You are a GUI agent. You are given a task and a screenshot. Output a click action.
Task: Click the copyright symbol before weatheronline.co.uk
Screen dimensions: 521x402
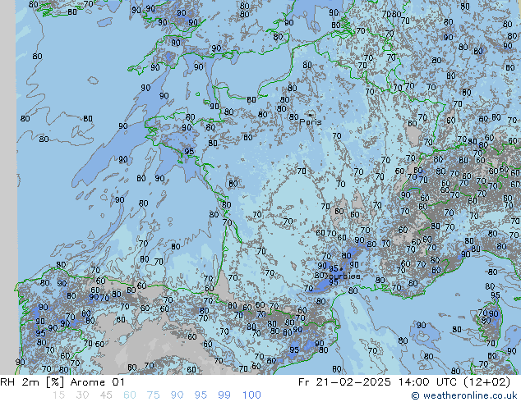417,395
